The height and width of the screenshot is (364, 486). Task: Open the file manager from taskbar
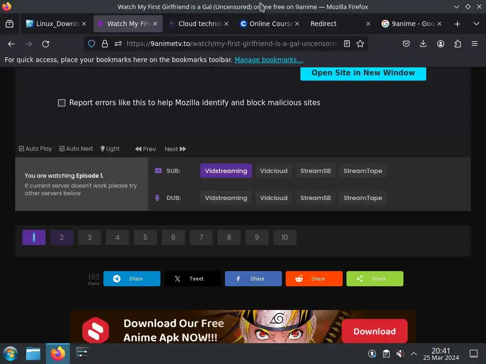33,354
